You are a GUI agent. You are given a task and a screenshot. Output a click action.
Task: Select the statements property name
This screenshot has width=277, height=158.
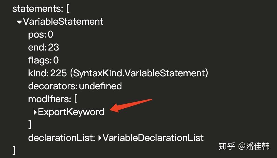click(37, 9)
